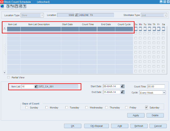Check the Thursday day of count
The width and height of the screenshot is (170, 131).
[107, 107]
